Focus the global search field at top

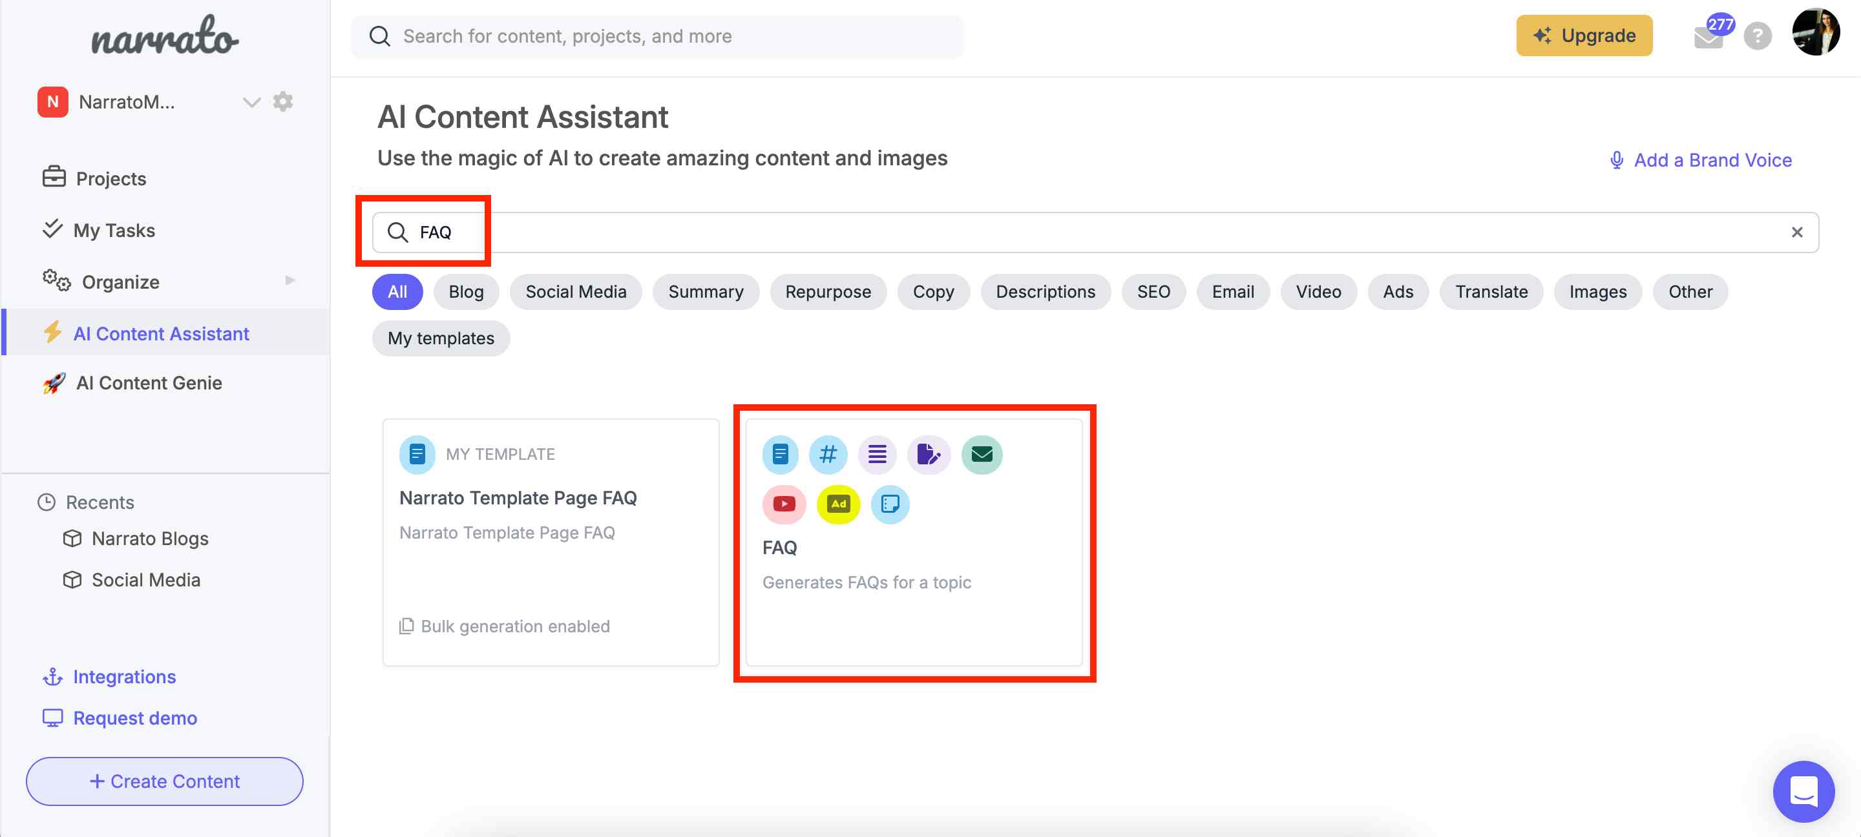657,36
